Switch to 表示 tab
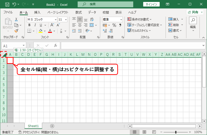Screen dimensions: 207x135 coord(119,12)
